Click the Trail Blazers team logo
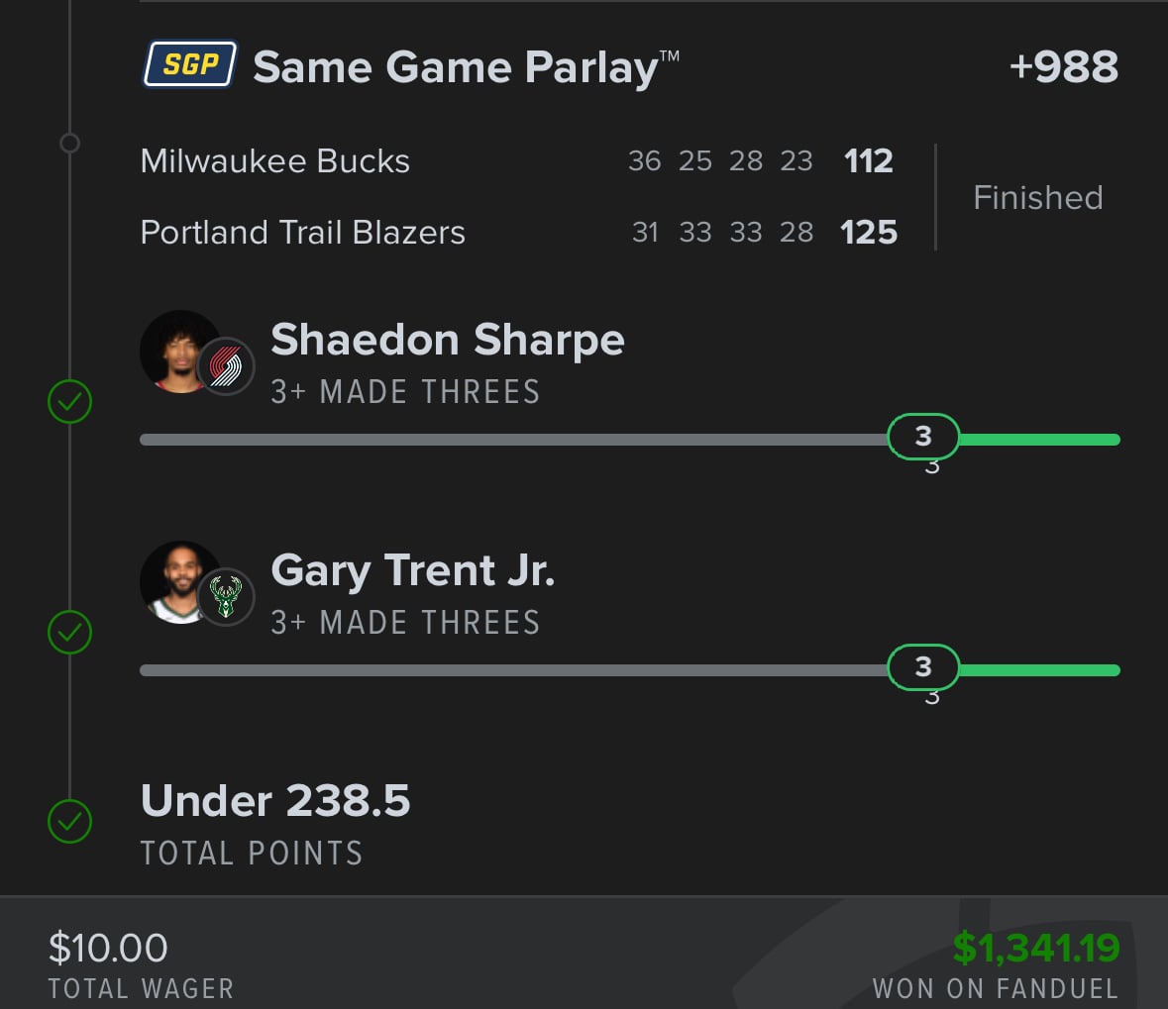The image size is (1168, 1009). coord(226,365)
